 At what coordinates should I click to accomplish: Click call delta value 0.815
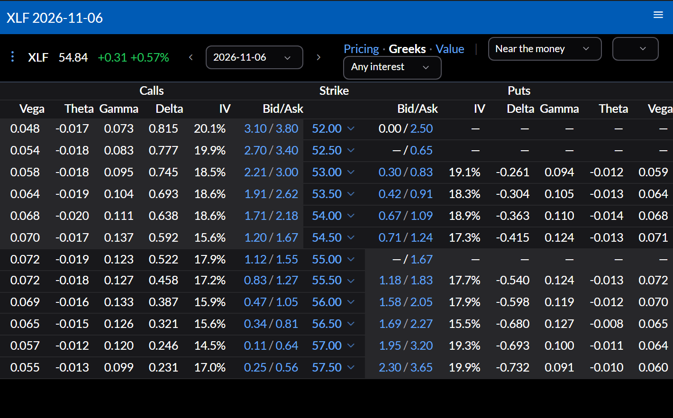[x=164, y=128]
